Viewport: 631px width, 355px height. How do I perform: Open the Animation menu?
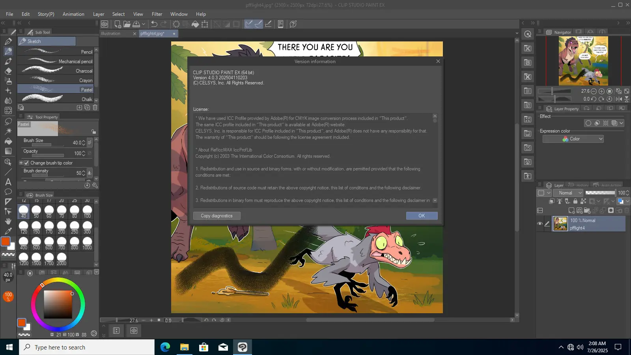(x=73, y=14)
